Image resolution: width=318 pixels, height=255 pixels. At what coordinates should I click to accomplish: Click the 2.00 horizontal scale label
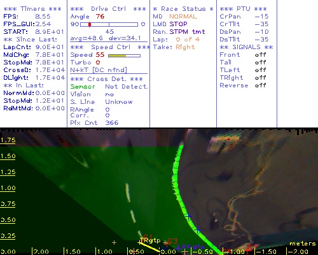click(41, 252)
